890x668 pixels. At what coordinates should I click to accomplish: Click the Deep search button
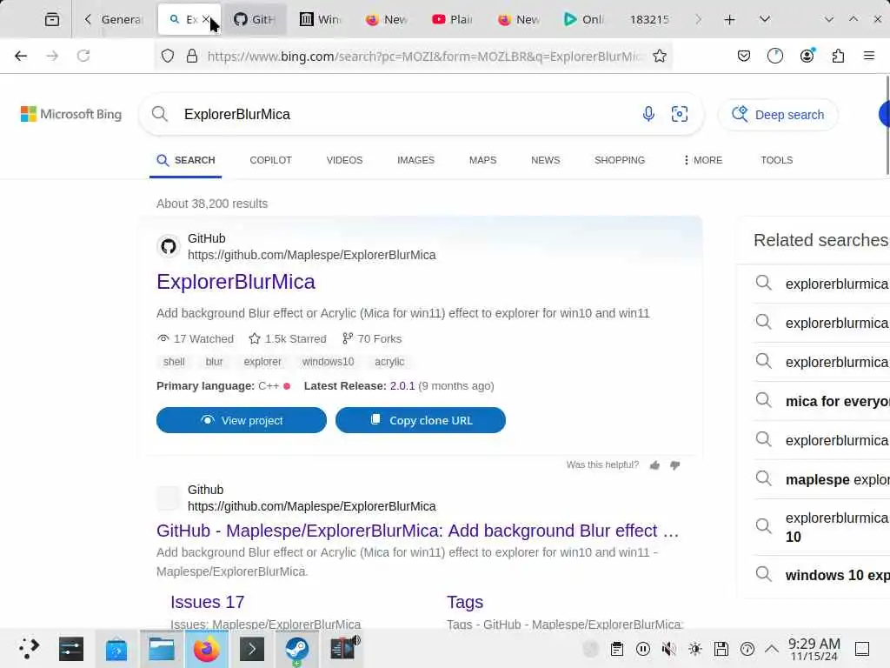778,115
